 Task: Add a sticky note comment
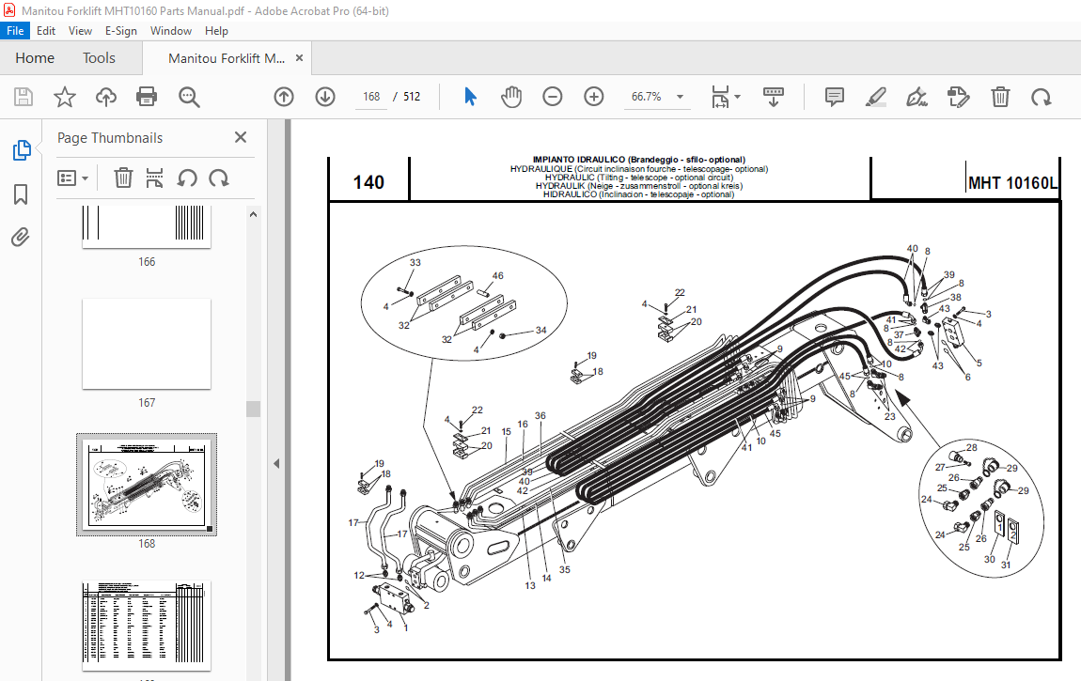pyautogui.click(x=834, y=97)
